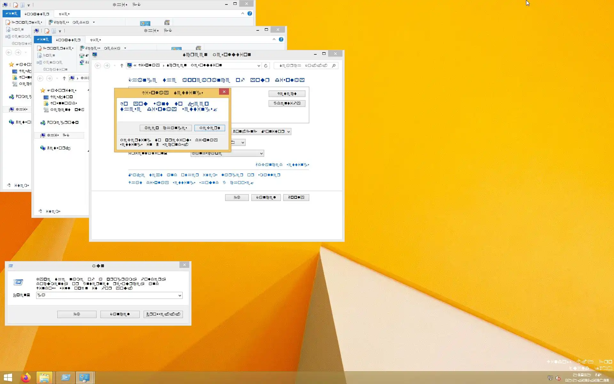Viewport: 614px width, 384px height.
Task: Click the network icon in system tray
Action: tap(550, 378)
